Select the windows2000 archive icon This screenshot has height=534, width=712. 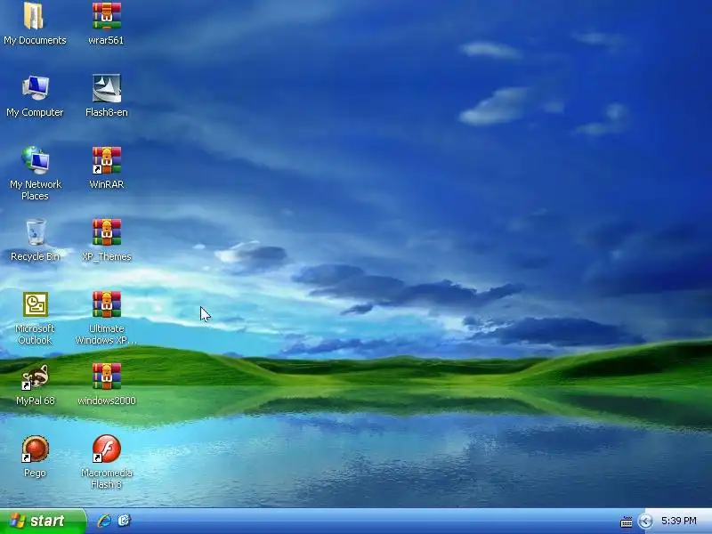point(106,376)
